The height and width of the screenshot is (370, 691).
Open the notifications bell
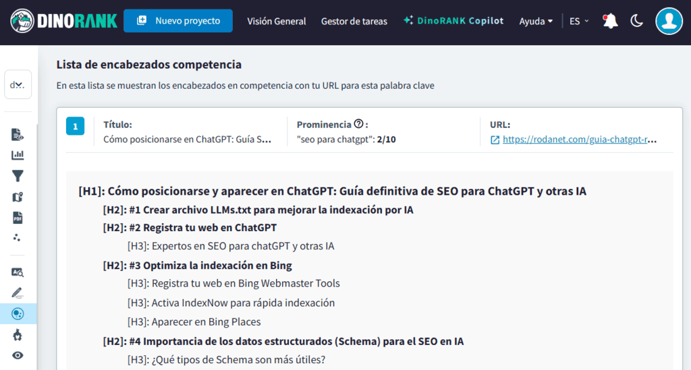pyautogui.click(x=610, y=21)
